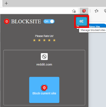Rate with the fourth star
Screen dimensions: 106x107
tap(49, 40)
